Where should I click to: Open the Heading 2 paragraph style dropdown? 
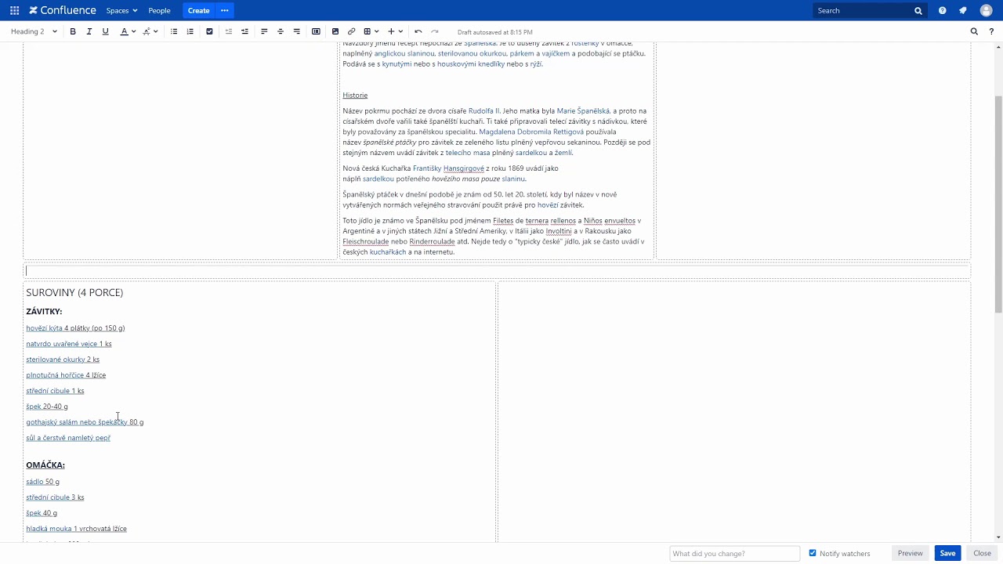(x=34, y=31)
